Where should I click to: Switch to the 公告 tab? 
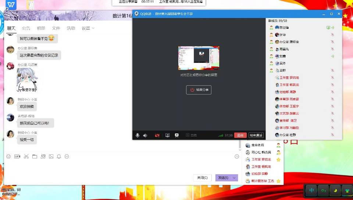(26, 28)
